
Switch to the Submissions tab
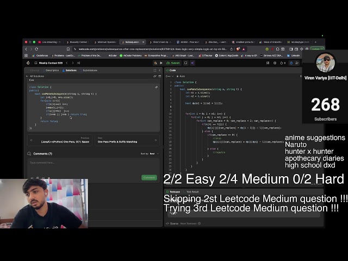(x=89, y=70)
